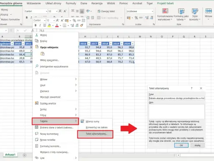Decrease decimal places in ribbon Liczba group
This screenshot has width=214, height=161.
click(152, 18)
